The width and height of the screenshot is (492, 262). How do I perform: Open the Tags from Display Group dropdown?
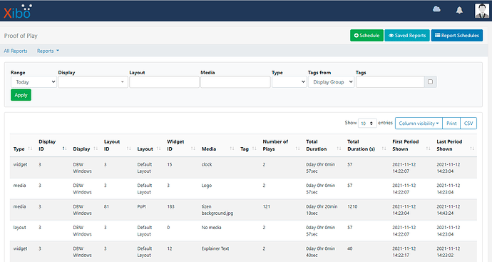[331, 82]
